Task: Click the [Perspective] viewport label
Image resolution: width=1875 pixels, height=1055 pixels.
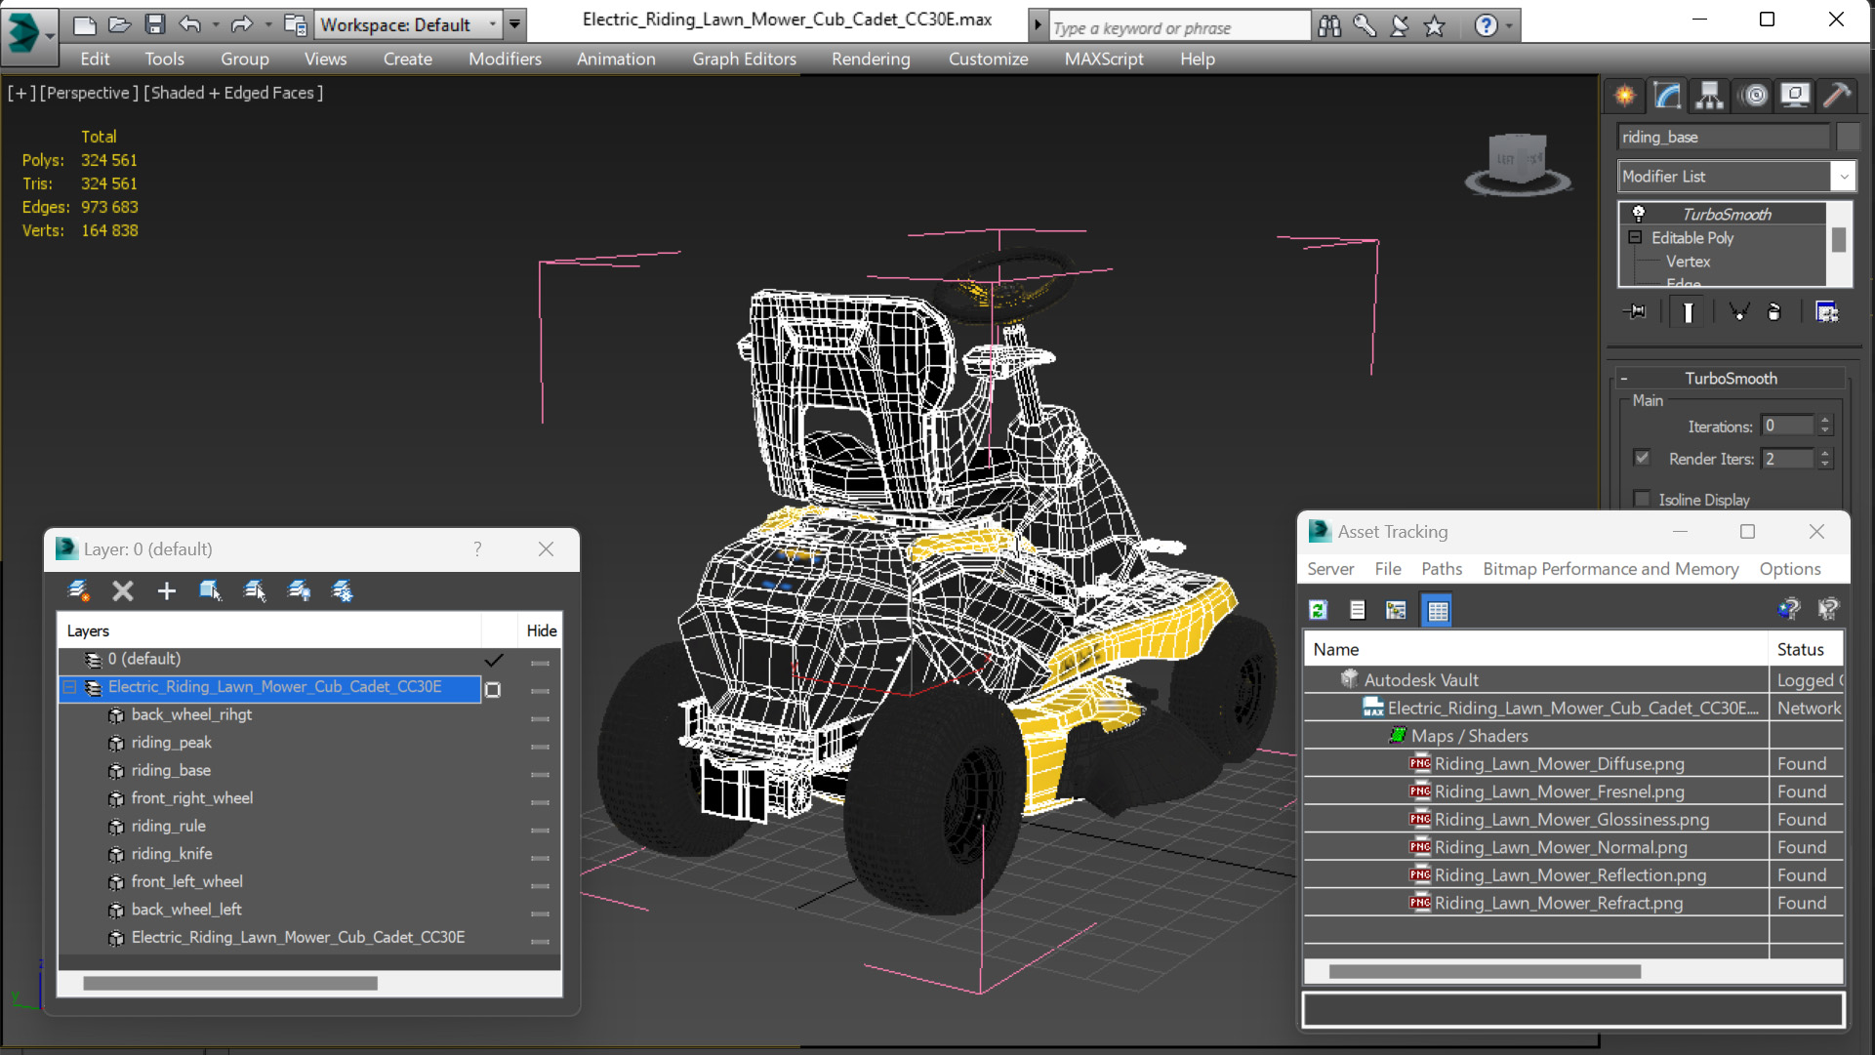Action: pos(88,93)
